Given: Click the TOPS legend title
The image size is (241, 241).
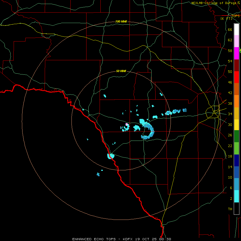Looking at the screenshot, I should pyautogui.click(x=235, y=16).
